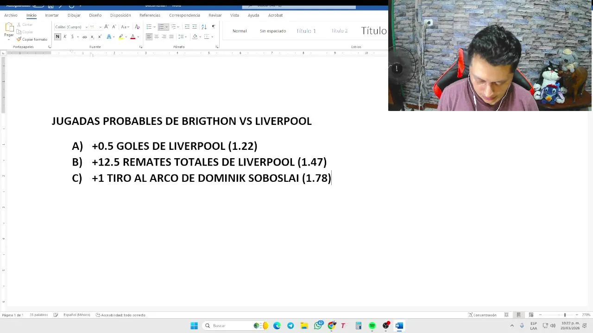Open the Archivo menu
This screenshot has height=333, width=593.
[11, 15]
